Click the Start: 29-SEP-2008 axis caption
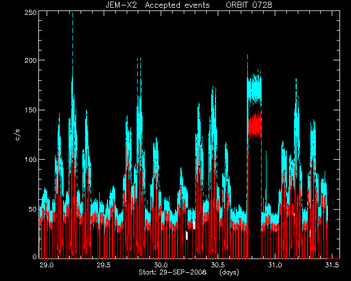 pos(172,272)
